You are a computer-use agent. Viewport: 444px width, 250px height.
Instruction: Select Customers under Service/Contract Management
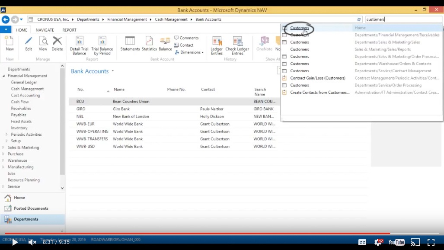361,71
